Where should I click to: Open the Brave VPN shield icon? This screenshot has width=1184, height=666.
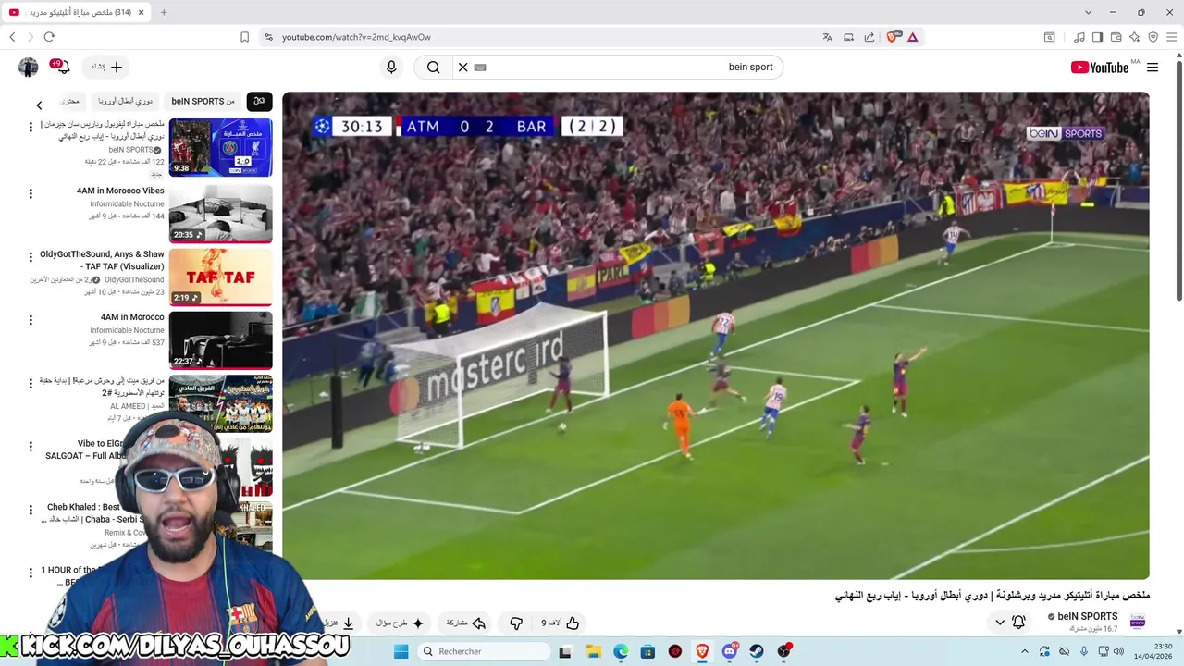click(x=1153, y=37)
